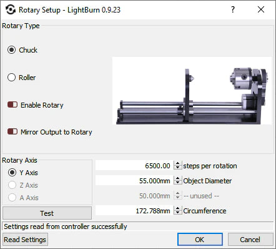The height and width of the screenshot is (249, 276).
Task: Increase Circumference with up arrow
Action: (177, 208)
